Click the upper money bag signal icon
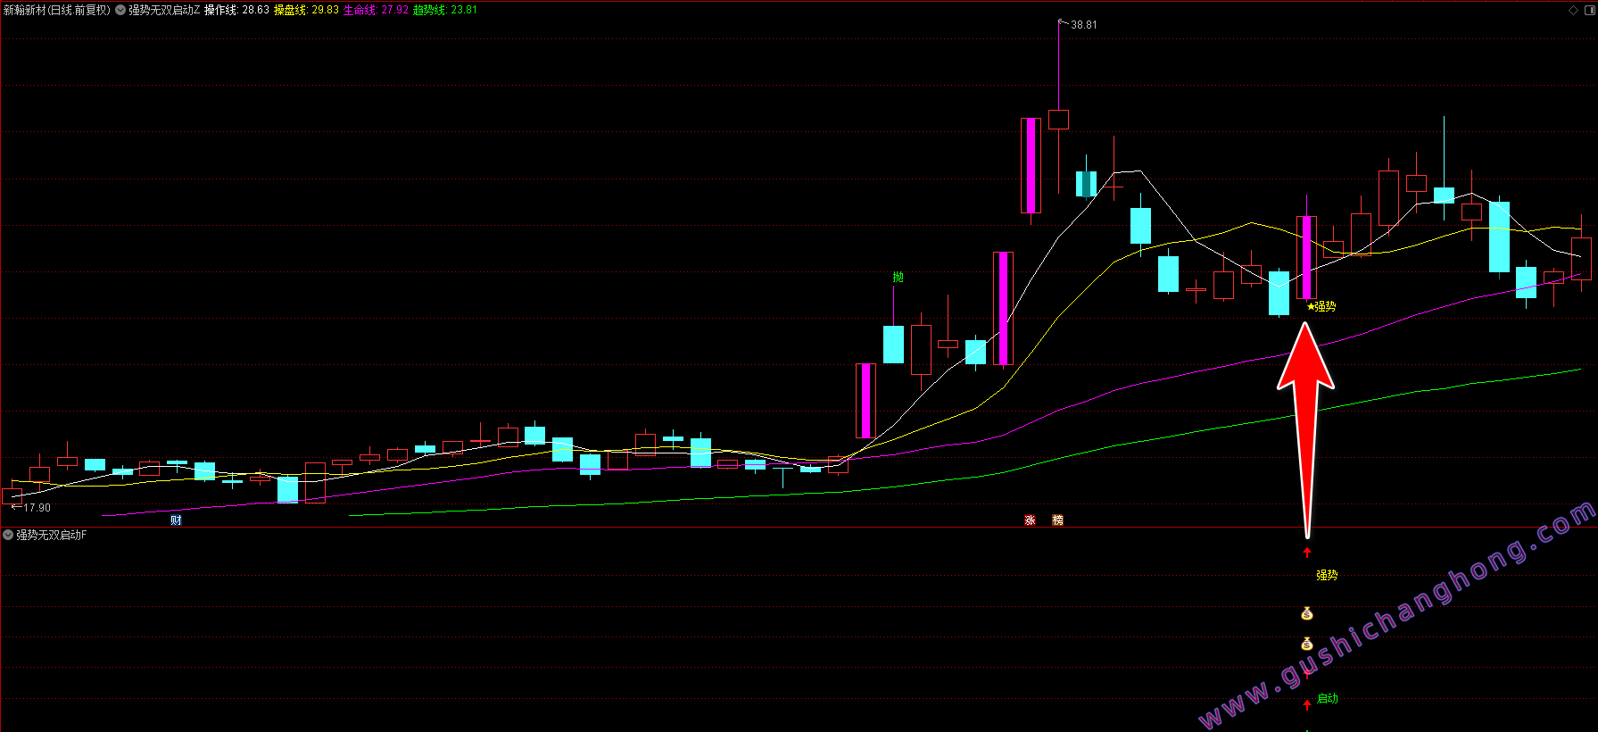Image resolution: width=1598 pixels, height=732 pixels. (1307, 613)
